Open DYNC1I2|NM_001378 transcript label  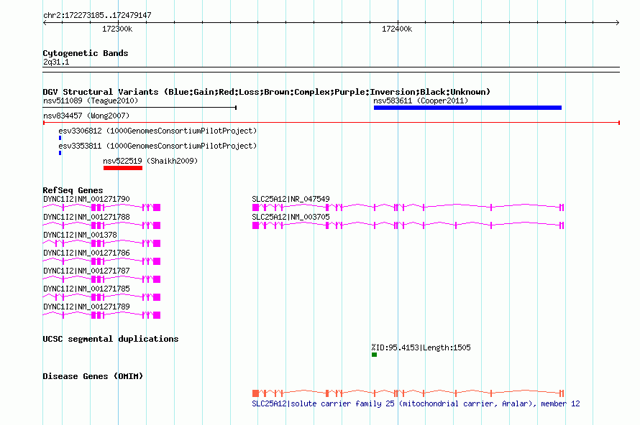tap(80, 235)
